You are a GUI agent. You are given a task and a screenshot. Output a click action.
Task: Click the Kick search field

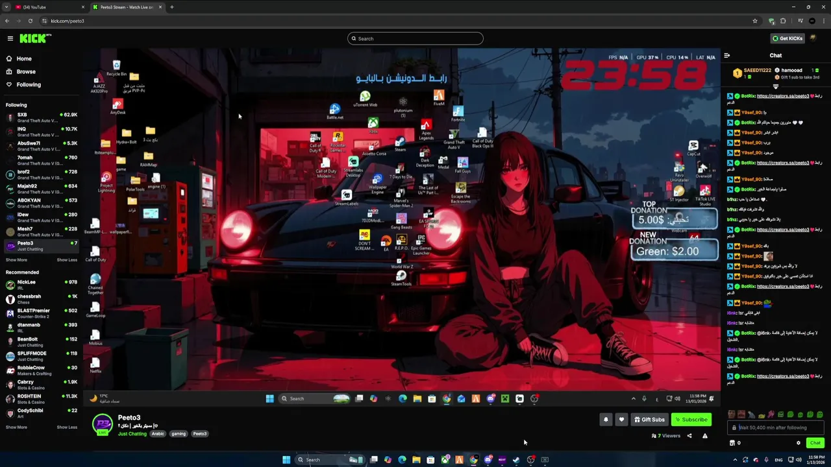tap(415, 38)
